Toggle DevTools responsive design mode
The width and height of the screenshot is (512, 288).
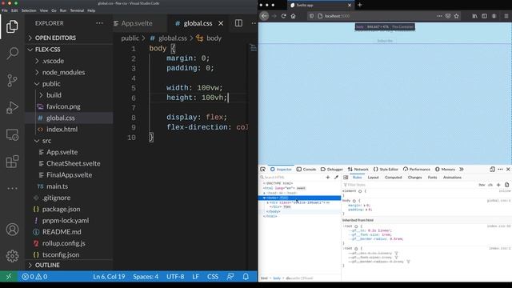pos(493,169)
